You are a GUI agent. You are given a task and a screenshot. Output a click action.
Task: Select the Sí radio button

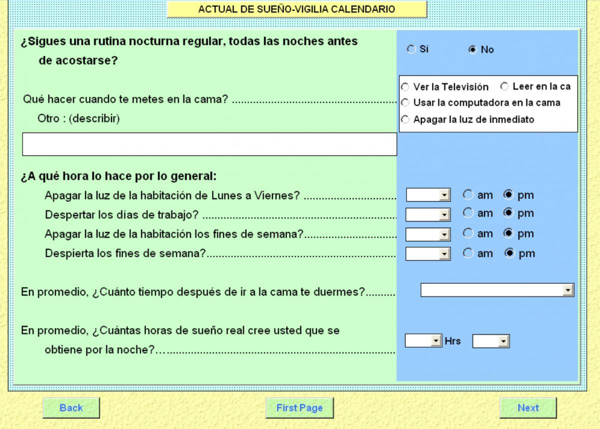pos(411,49)
